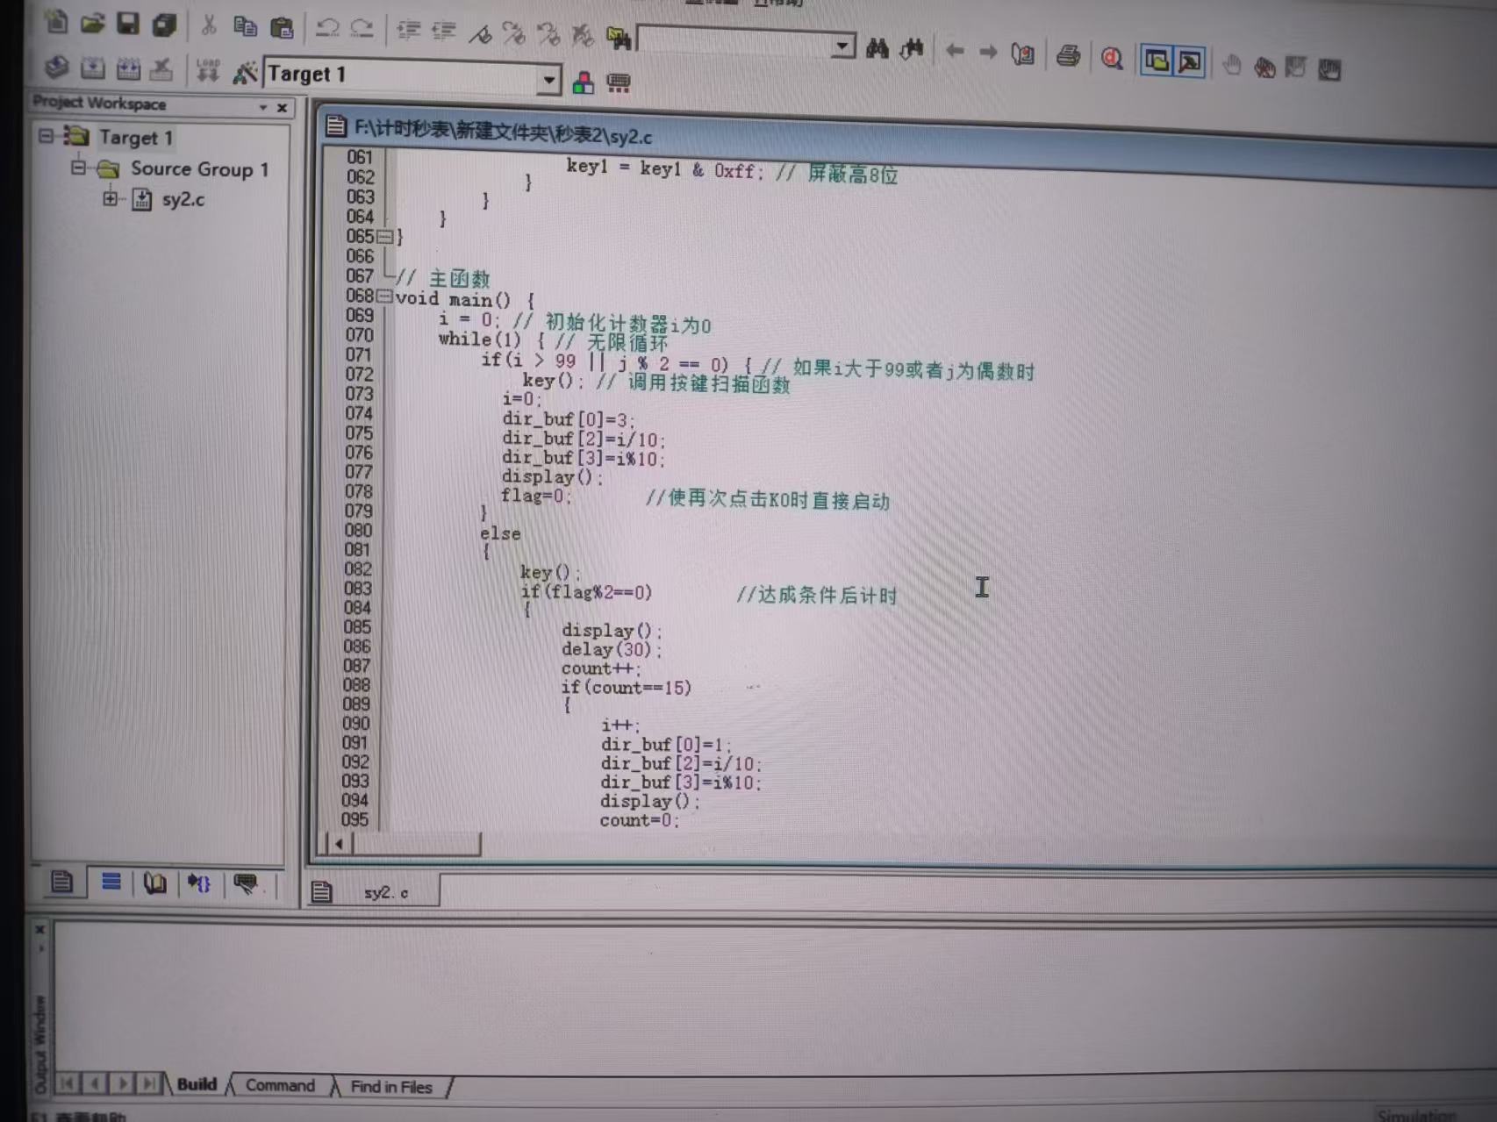This screenshot has height=1122, width=1497.
Task: Open the colored blocks manage components icon
Action: point(583,82)
